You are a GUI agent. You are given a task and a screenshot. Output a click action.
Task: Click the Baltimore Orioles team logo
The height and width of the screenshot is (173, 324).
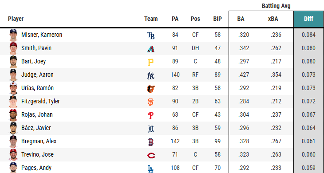coord(150,89)
